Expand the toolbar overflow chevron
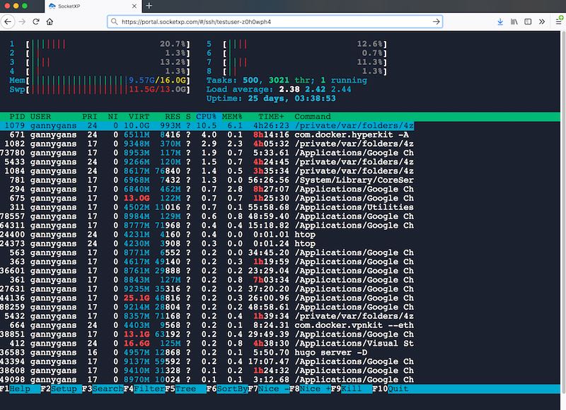The image size is (566, 410). pyautogui.click(x=542, y=22)
